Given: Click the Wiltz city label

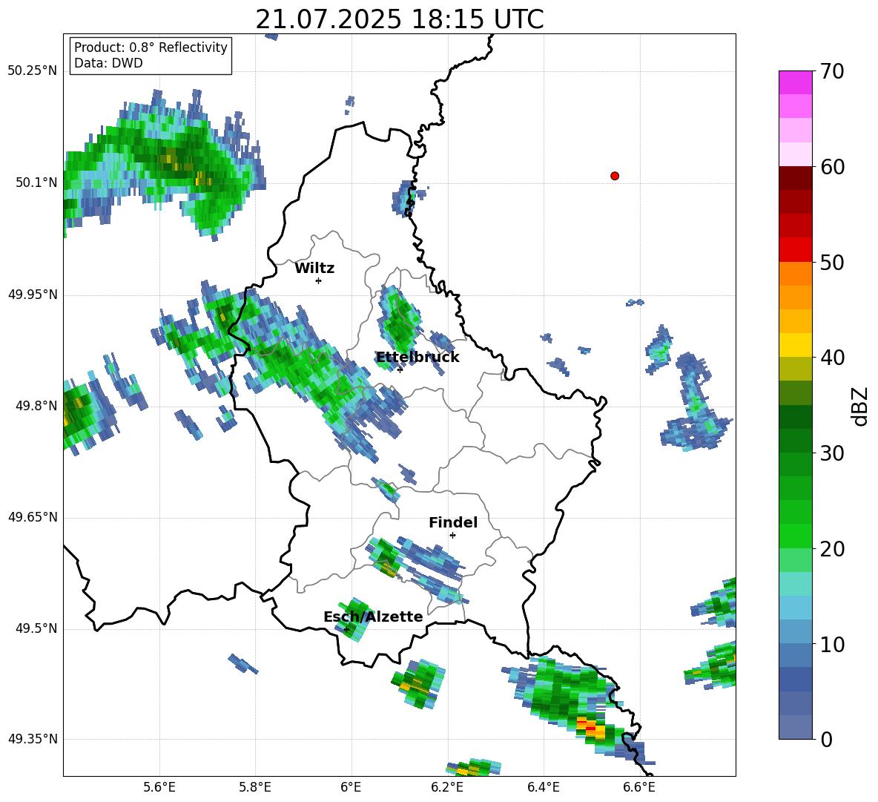Looking at the screenshot, I should [314, 269].
